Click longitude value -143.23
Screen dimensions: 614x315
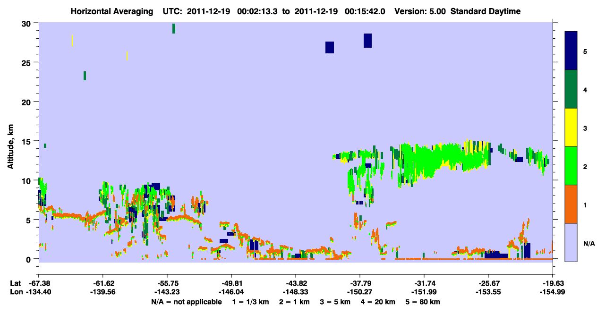point(167,292)
